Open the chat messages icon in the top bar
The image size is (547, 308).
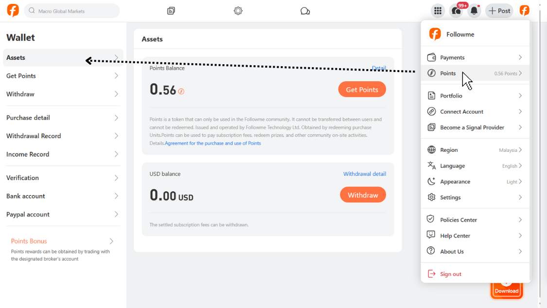tap(305, 10)
